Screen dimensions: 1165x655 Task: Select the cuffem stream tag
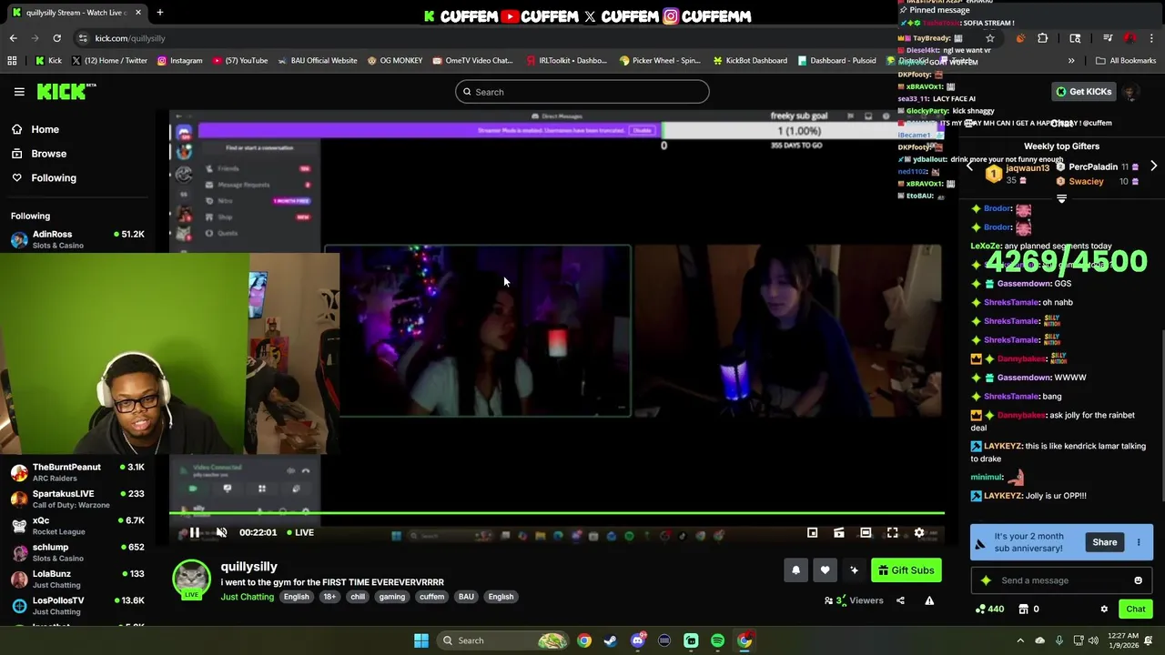point(431,597)
